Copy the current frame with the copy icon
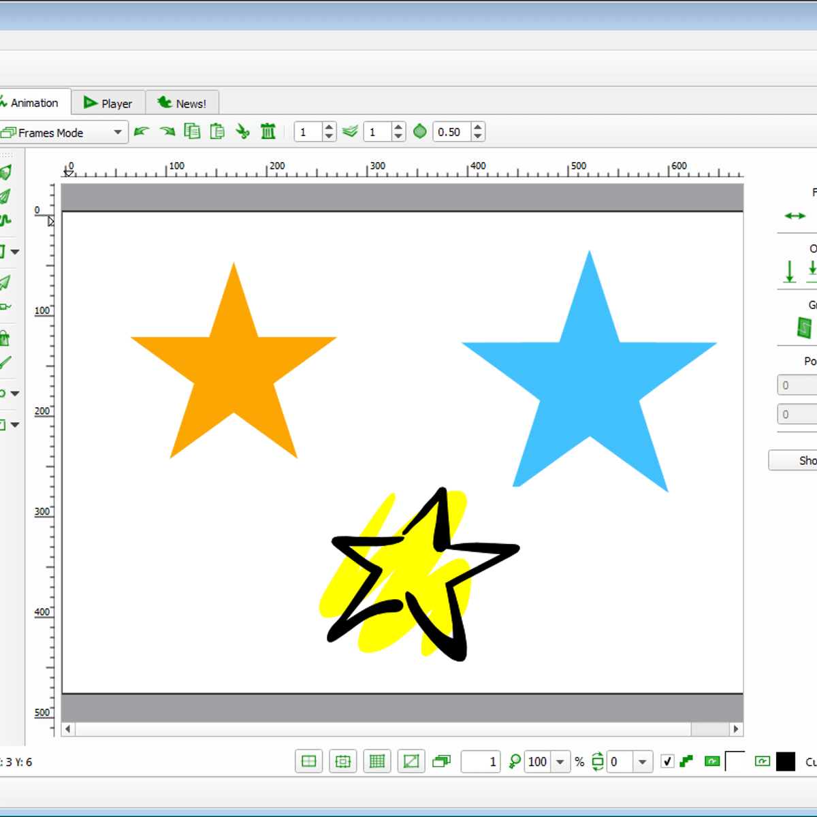The height and width of the screenshot is (817, 817). [193, 131]
